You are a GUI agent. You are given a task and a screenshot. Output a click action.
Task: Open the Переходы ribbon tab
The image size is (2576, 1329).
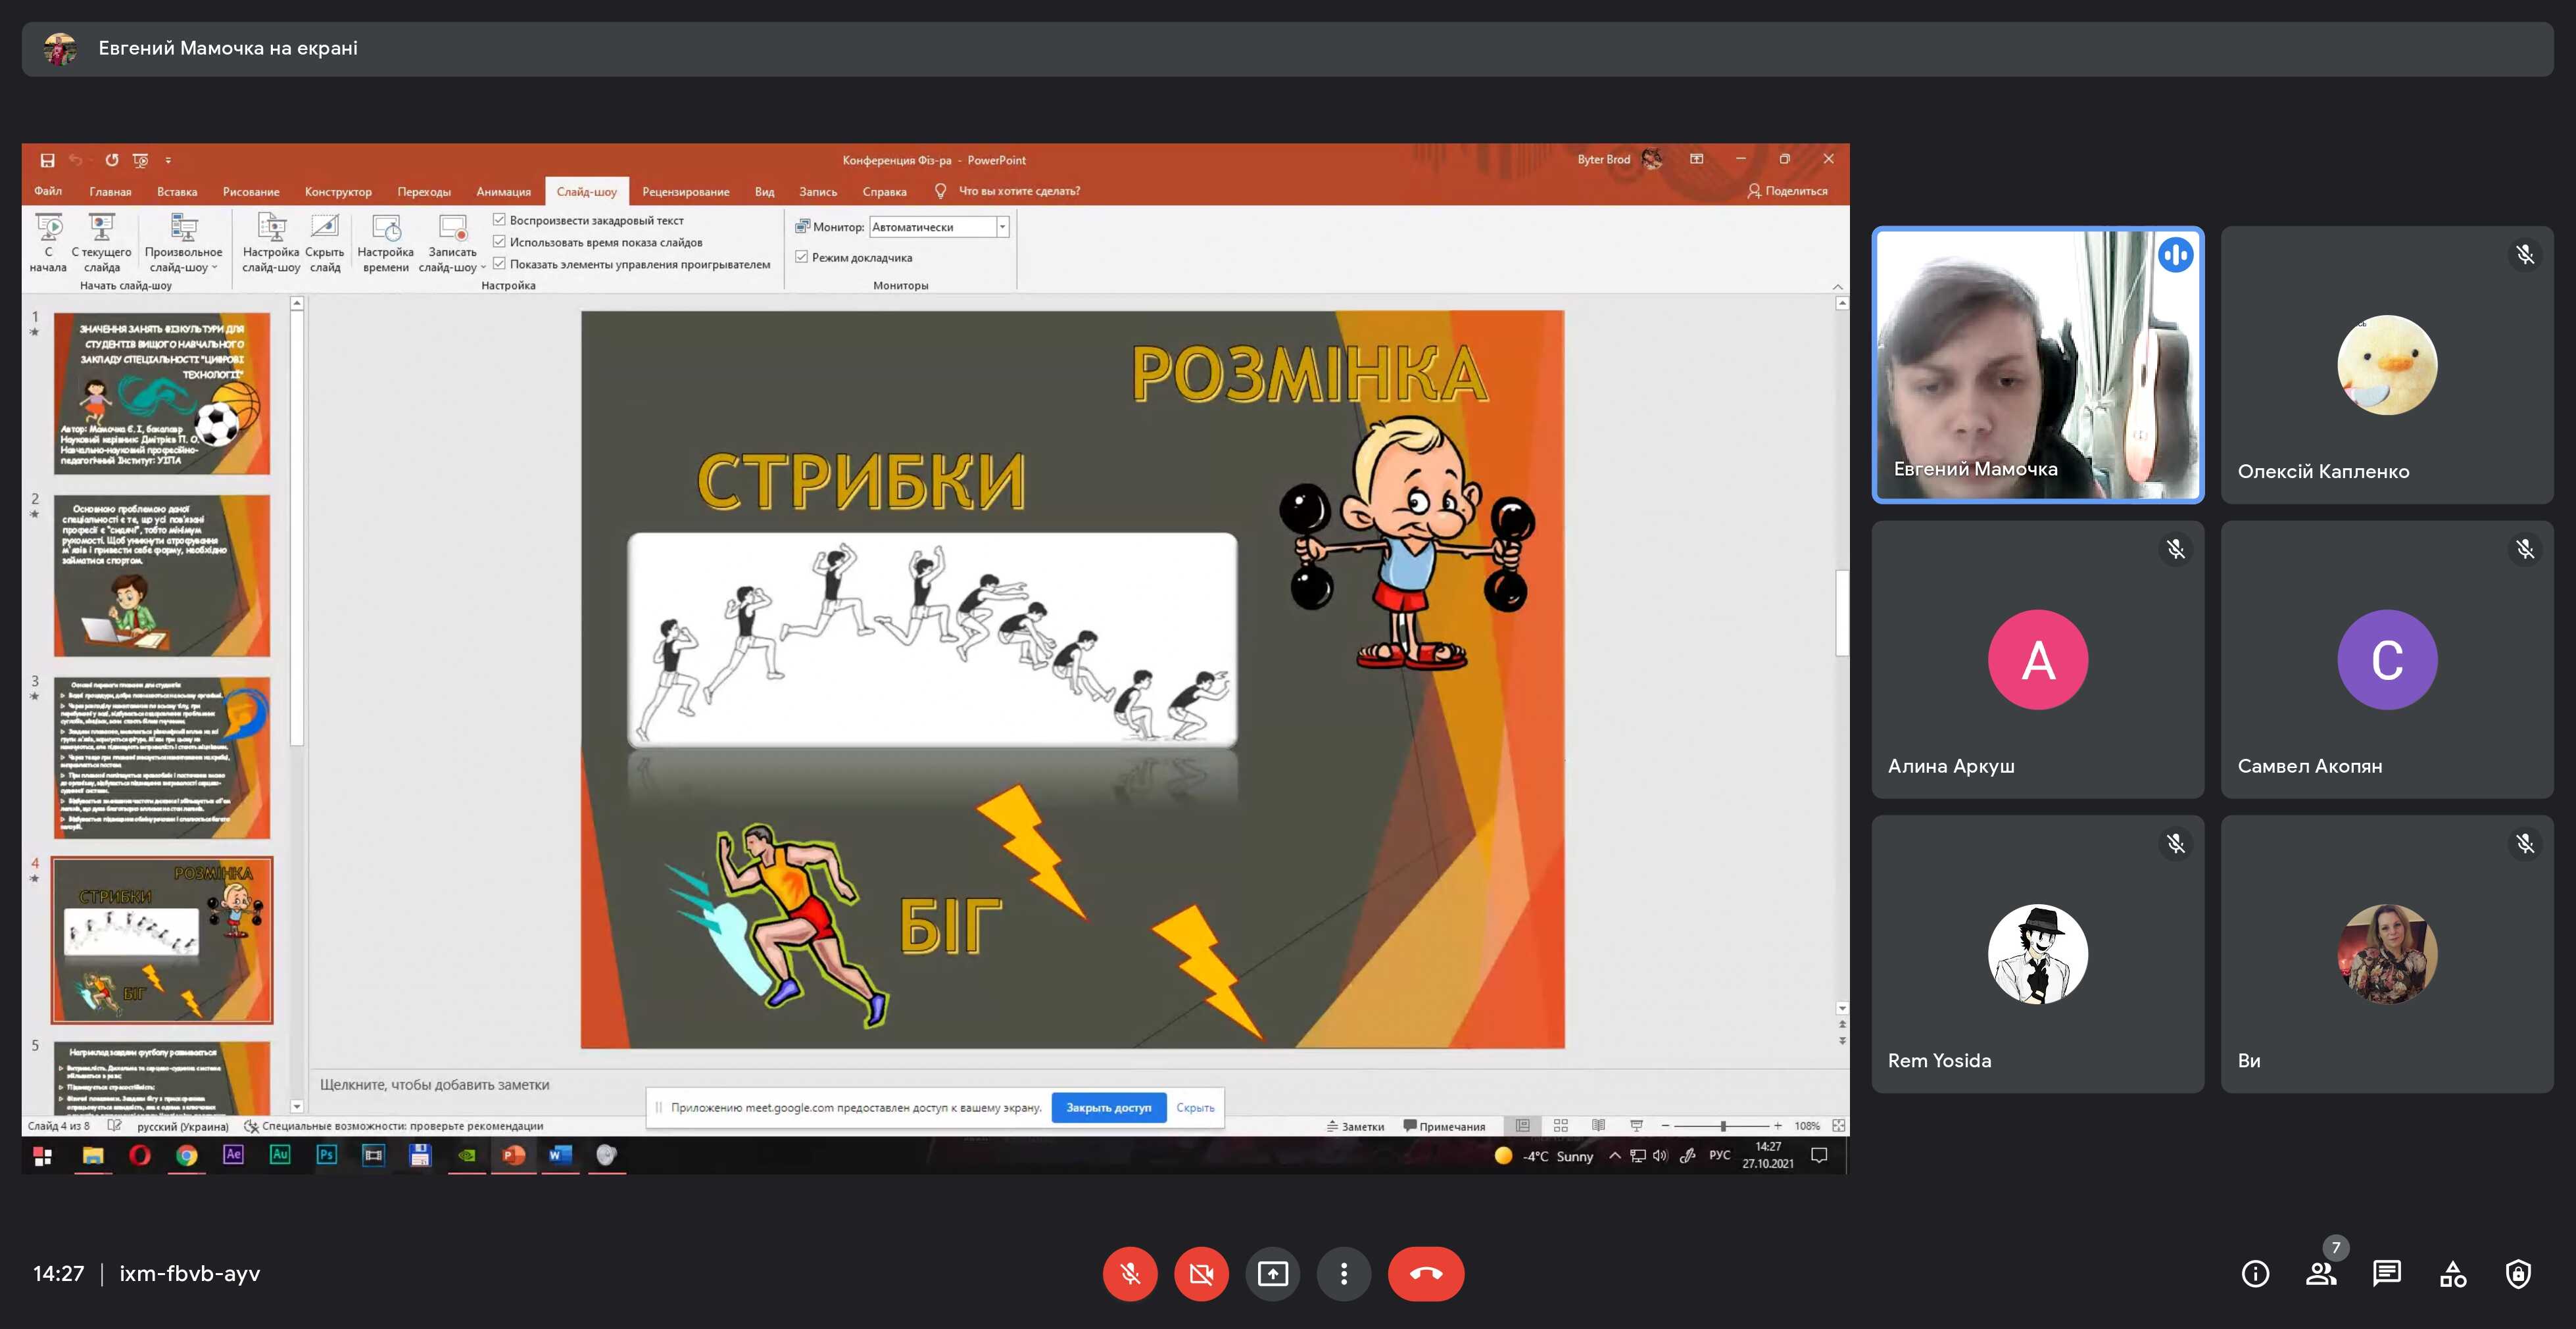424,191
